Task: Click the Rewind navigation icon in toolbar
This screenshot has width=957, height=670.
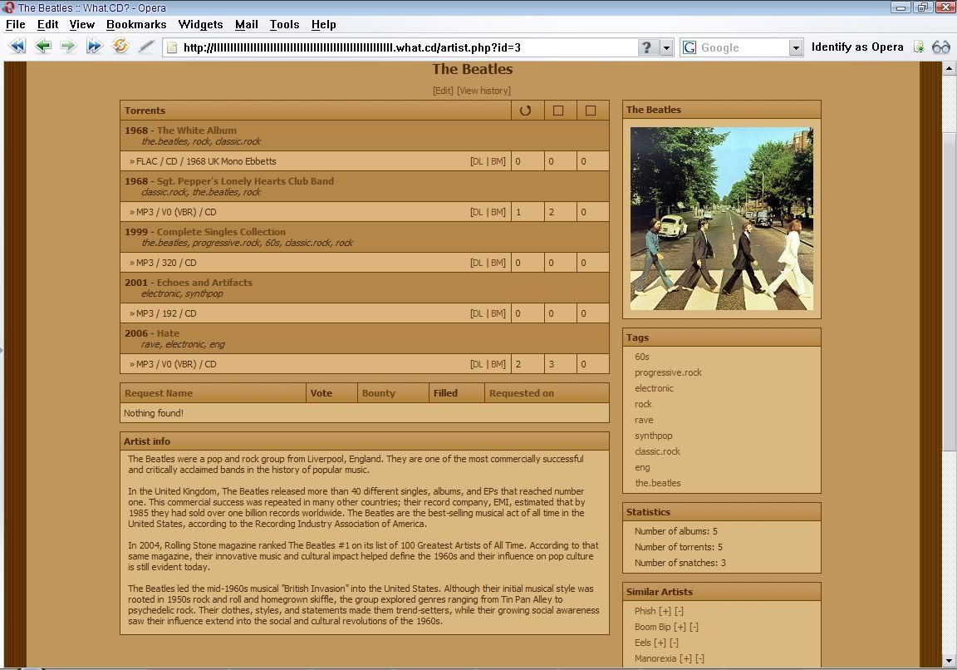Action: tap(17, 46)
